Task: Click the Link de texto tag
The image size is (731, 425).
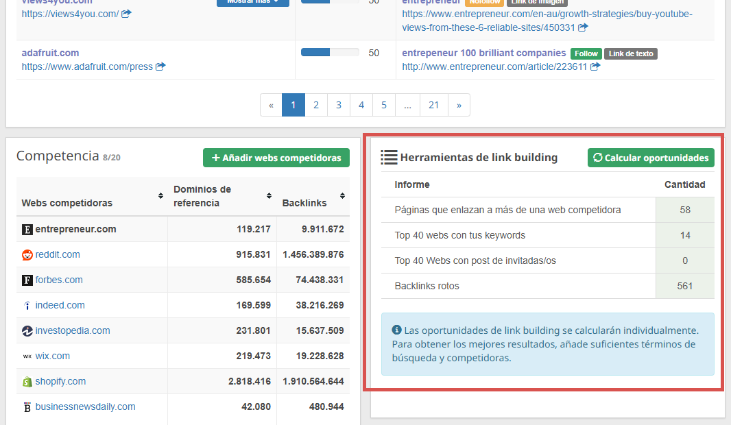Action: point(631,53)
